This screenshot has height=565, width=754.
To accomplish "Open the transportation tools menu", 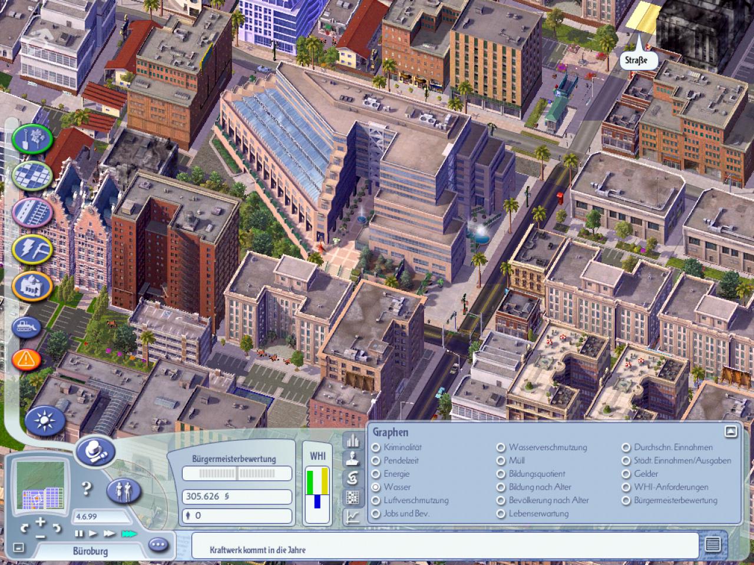I will tap(32, 212).
